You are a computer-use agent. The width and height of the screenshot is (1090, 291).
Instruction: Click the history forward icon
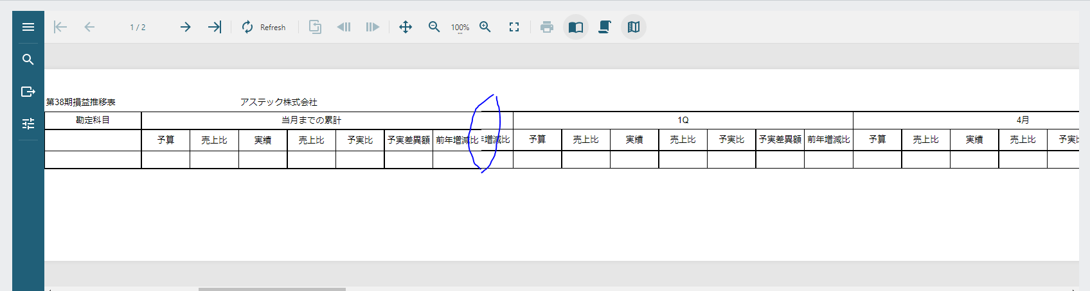(373, 27)
